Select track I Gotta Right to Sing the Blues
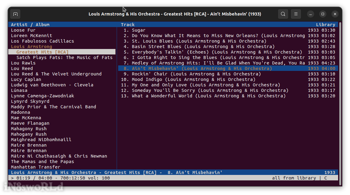The width and height of the screenshot is (350, 195). tap(228, 57)
